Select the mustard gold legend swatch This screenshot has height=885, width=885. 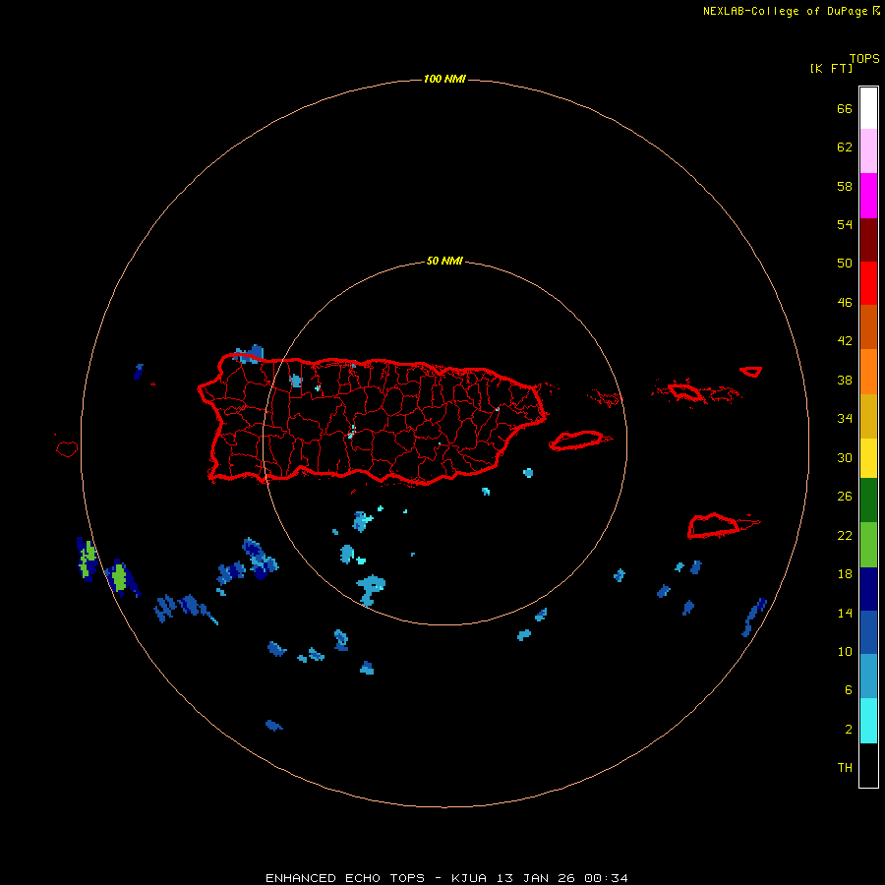coord(868,416)
